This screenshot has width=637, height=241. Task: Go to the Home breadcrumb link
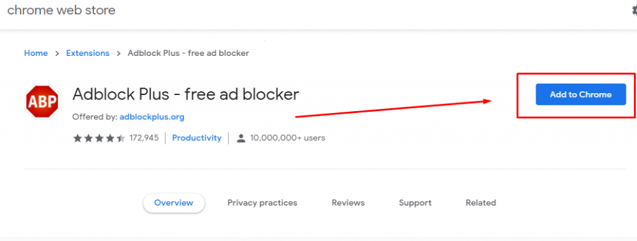coord(35,53)
